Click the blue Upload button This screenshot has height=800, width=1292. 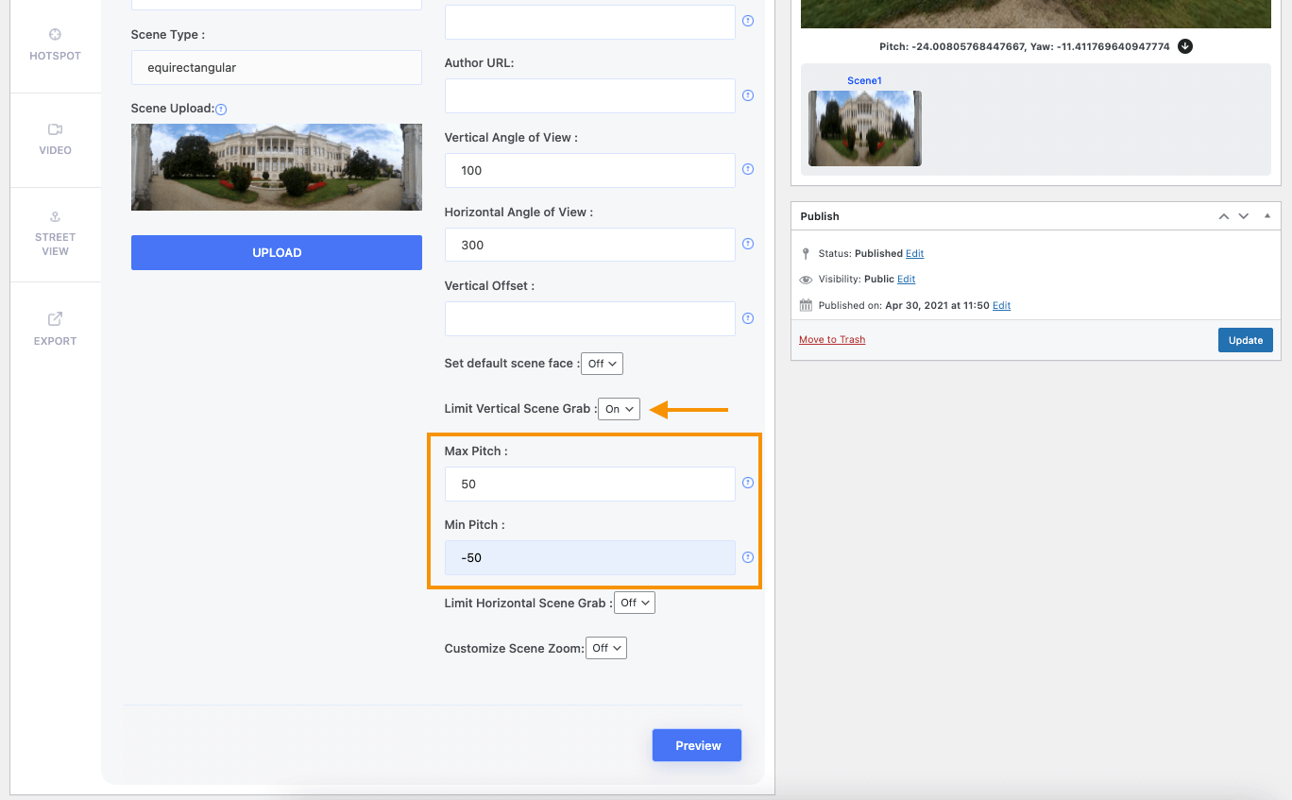coord(277,252)
